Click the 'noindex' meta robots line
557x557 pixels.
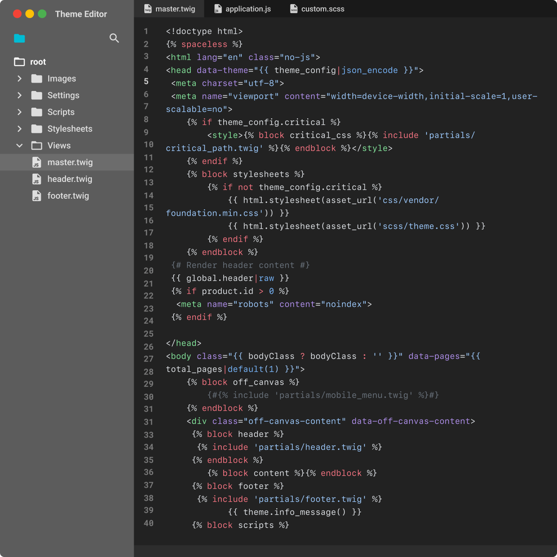click(274, 304)
